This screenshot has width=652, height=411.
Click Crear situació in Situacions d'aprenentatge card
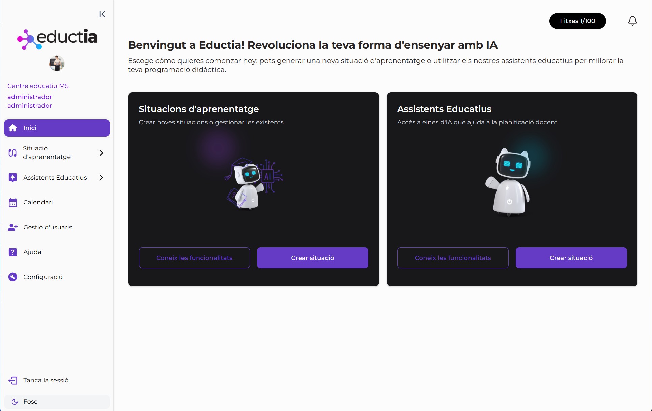coord(312,258)
